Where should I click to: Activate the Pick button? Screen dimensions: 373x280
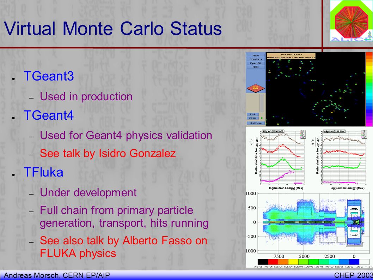(253, 114)
